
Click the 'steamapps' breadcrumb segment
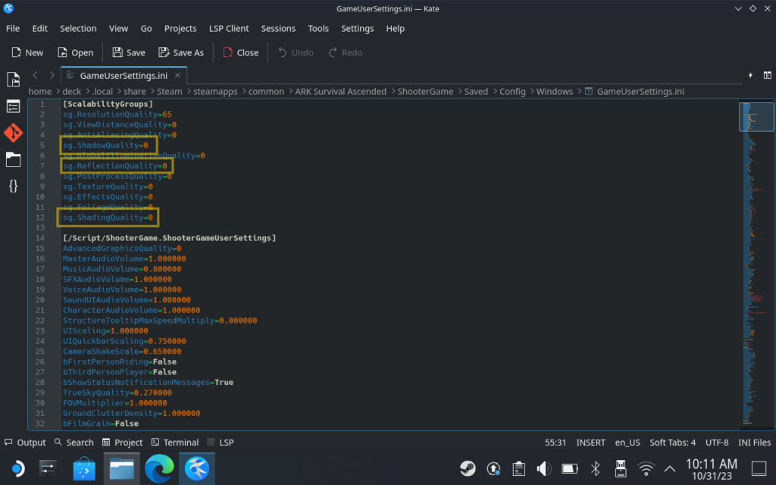click(x=215, y=92)
